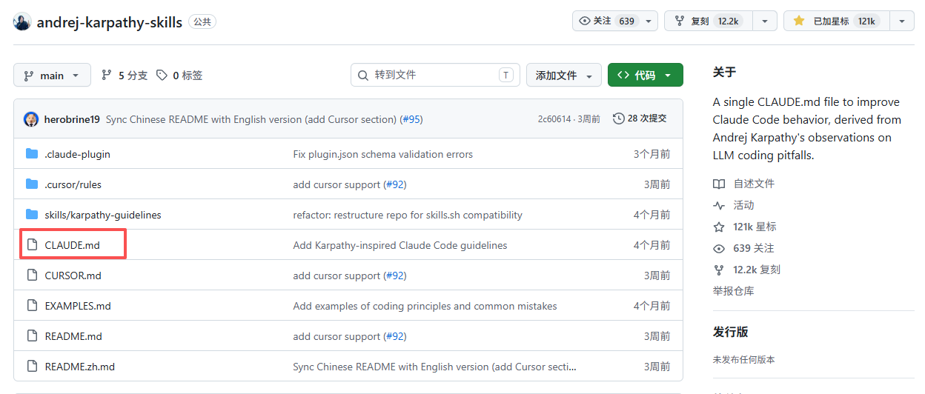Open andrej-karpathy-skills repository title link

tap(109, 21)
